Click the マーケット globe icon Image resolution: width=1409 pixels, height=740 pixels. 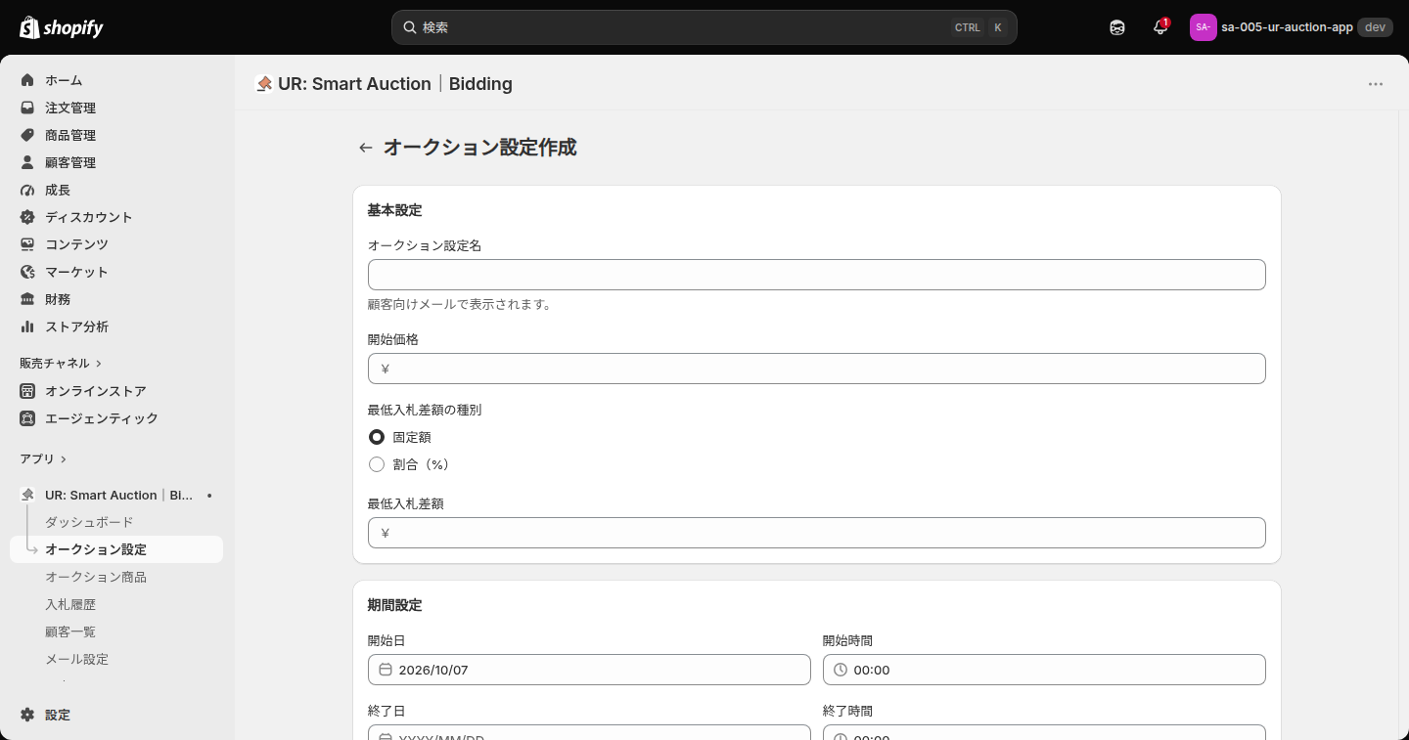(27, 272)
